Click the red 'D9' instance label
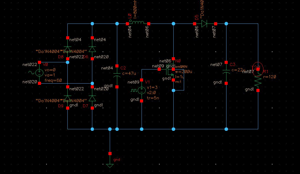300x174 pixels. [x=61, y=106]
